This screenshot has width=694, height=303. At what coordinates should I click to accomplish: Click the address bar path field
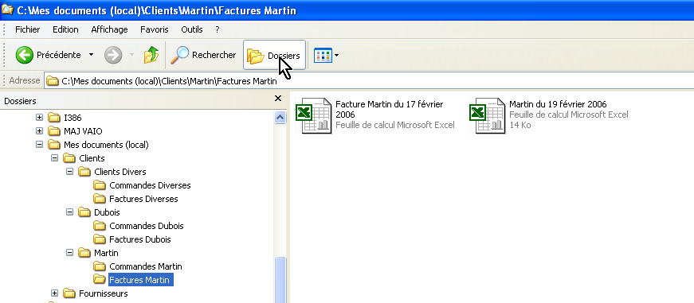pyautogui.click(x=369, y=81)
